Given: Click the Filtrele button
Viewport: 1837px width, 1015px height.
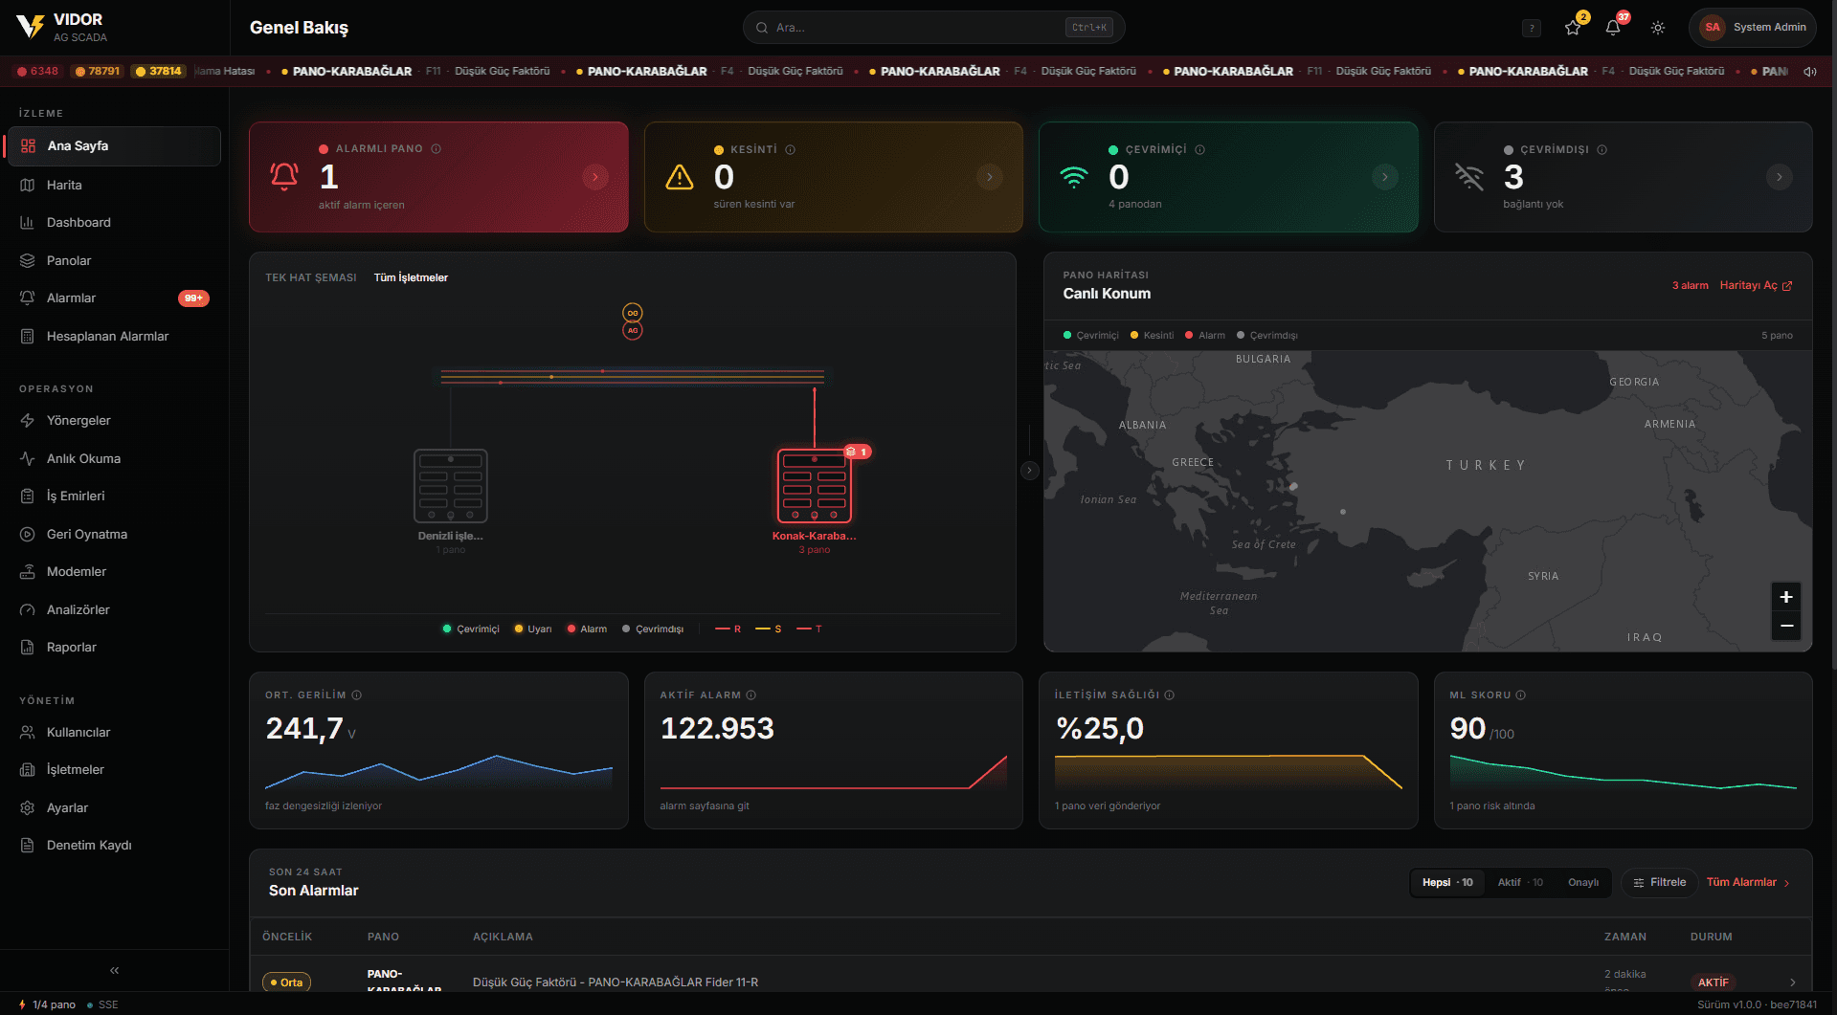Looking at the screenshot, I should [1660, 882].
